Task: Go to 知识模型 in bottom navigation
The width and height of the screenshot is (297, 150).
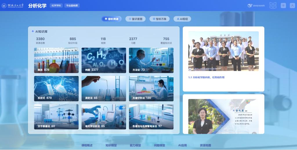Action: (111, 145)
